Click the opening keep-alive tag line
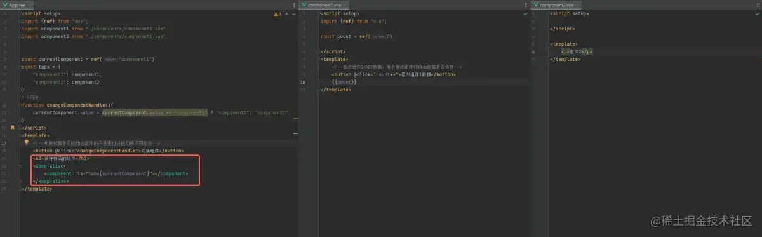Screen dimensions: 762x237 [50, 166]
